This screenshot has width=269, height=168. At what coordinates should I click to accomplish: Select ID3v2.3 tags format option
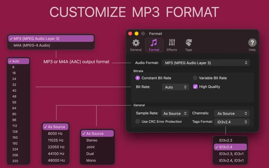(x=230, y=140)
